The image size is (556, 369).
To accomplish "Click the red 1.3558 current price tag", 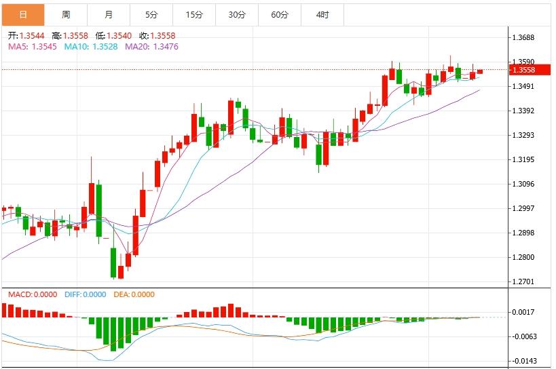I will pyautogui.click(x=523, y=70).
